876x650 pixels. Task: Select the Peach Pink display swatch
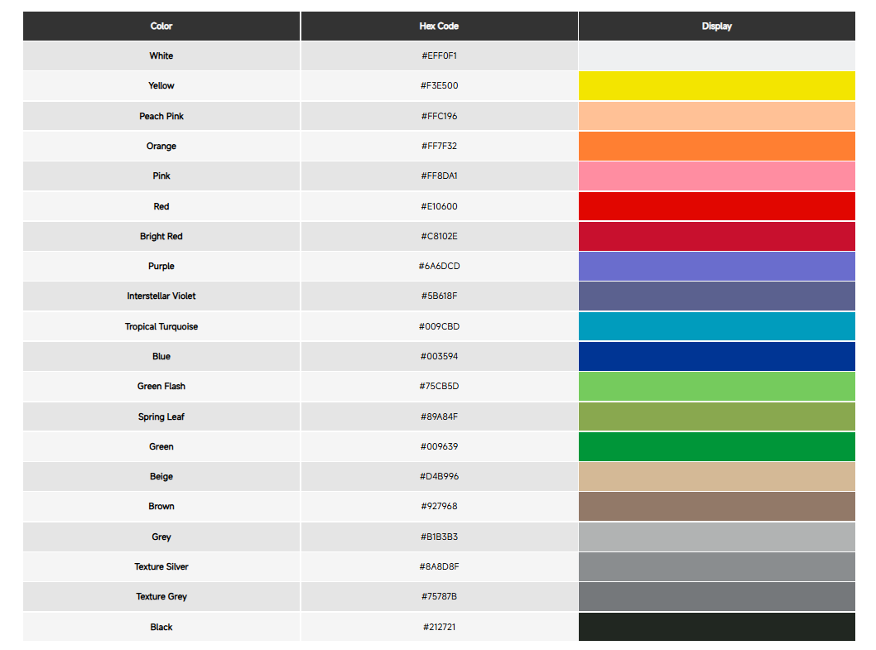(716, 116)
